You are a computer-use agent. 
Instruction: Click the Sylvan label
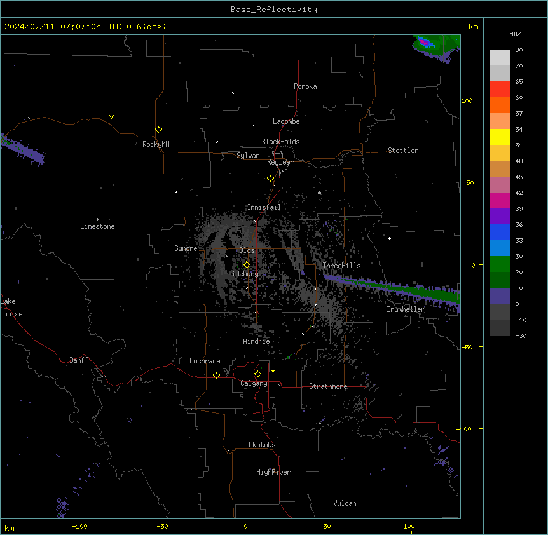pyautogui.click(x=248, y=156)
